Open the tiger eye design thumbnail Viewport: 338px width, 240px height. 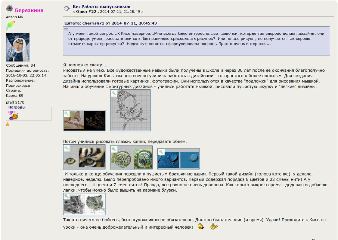point(84,157)
